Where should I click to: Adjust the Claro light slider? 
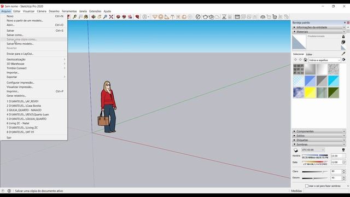(x=315, y=172)
